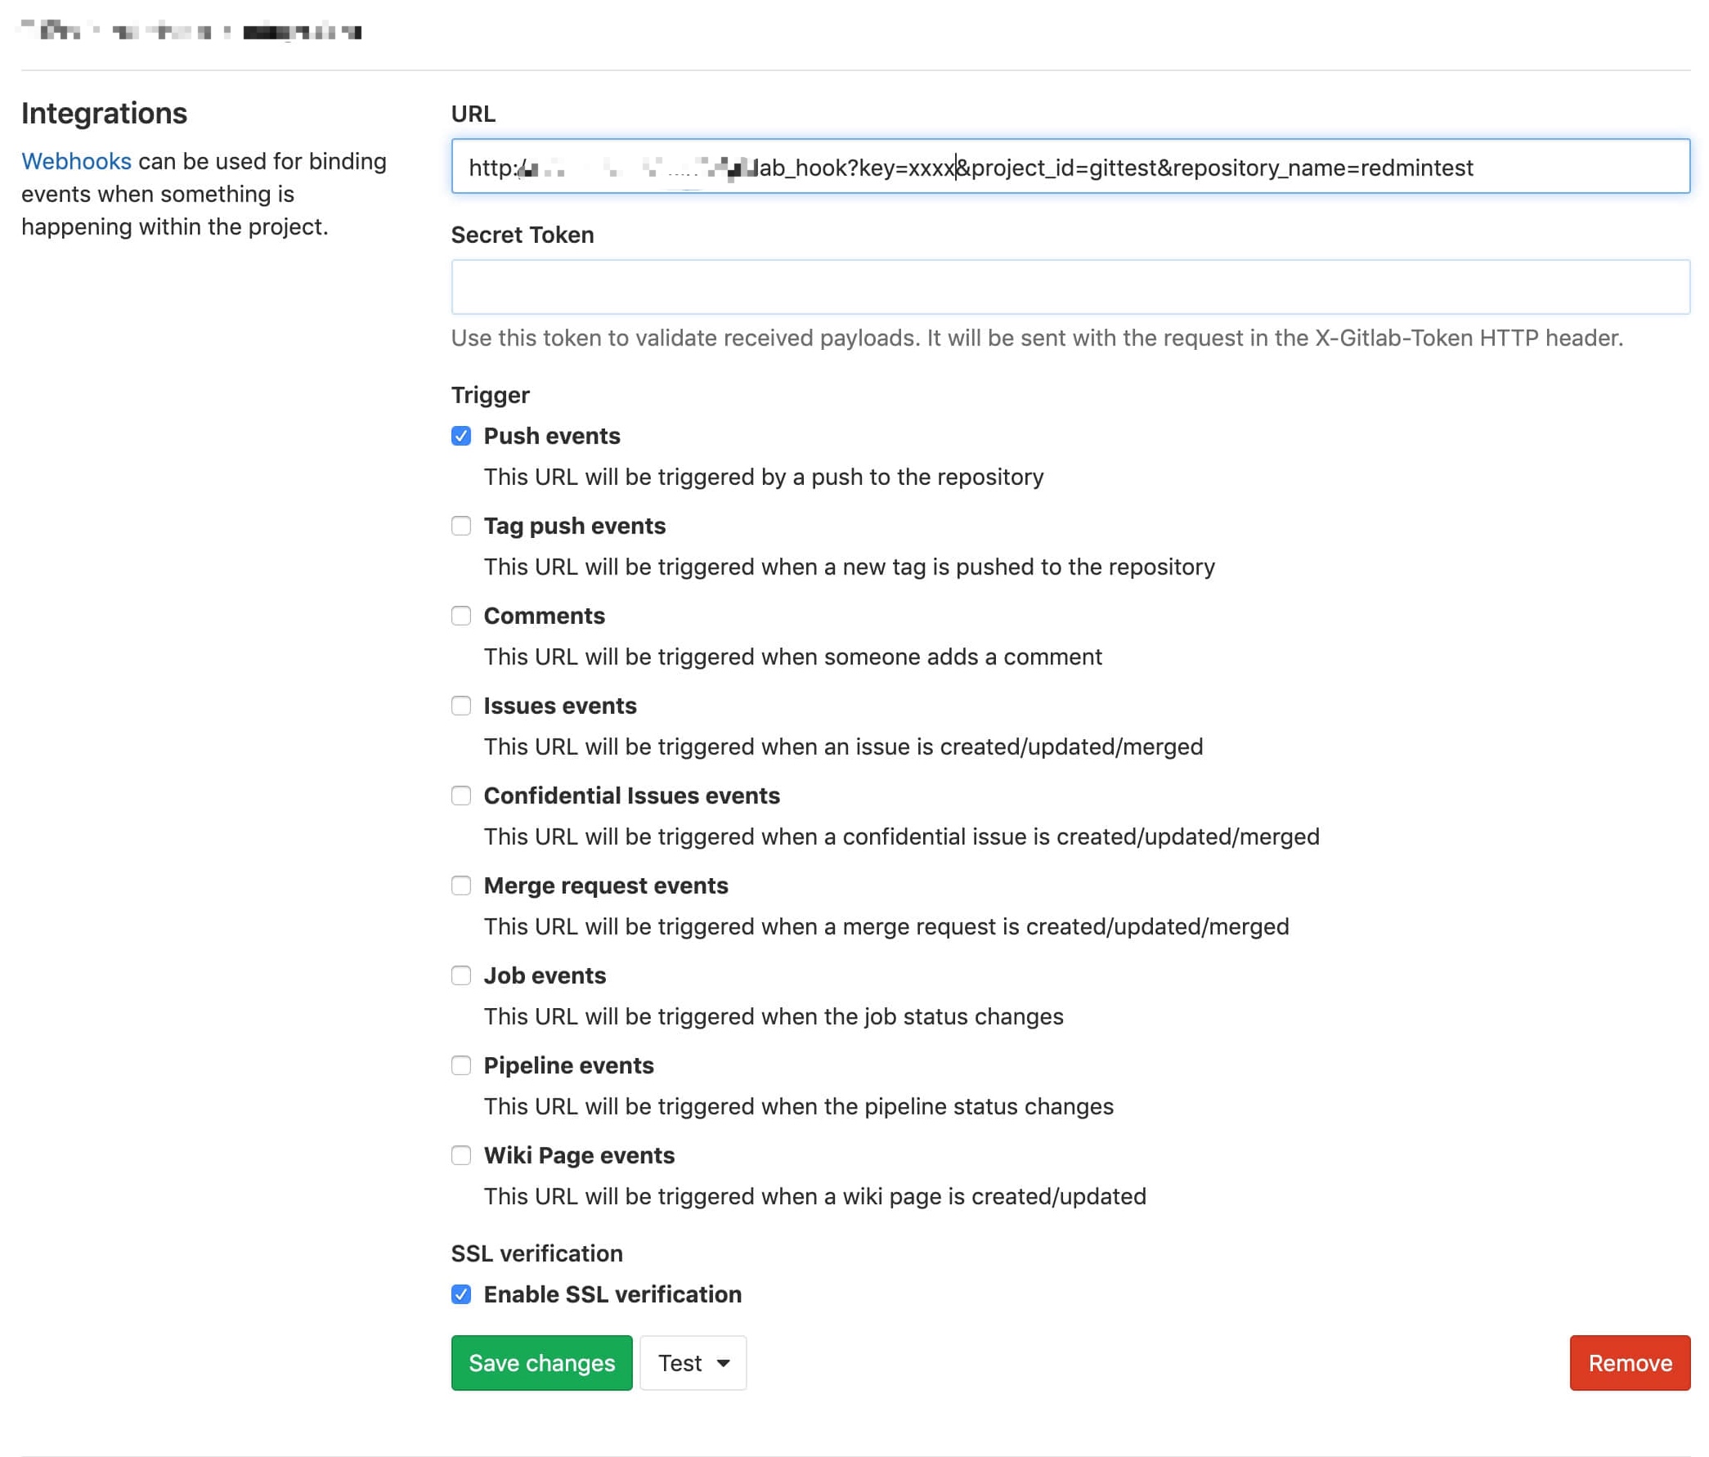Screen dimensions: 1709x1457
Task: Uncheck the Push events checkbox
Action: pyautogui.click(x=461, y=435)
